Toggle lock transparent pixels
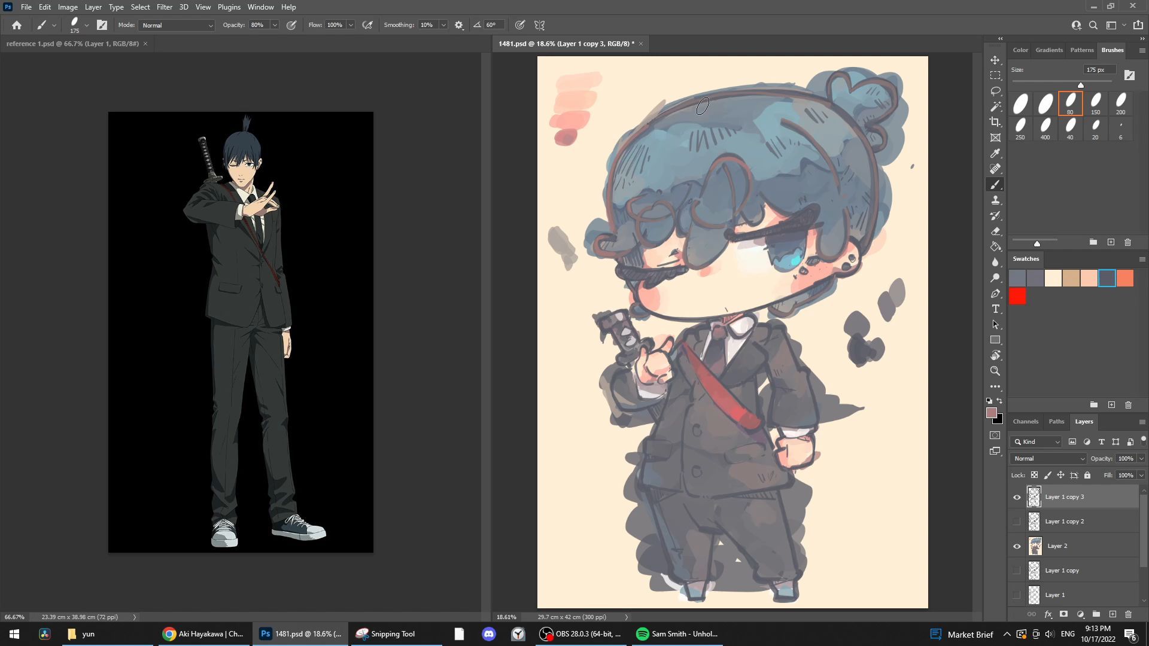Screen dimensions: 1149x646 [x=1034, y=475]
